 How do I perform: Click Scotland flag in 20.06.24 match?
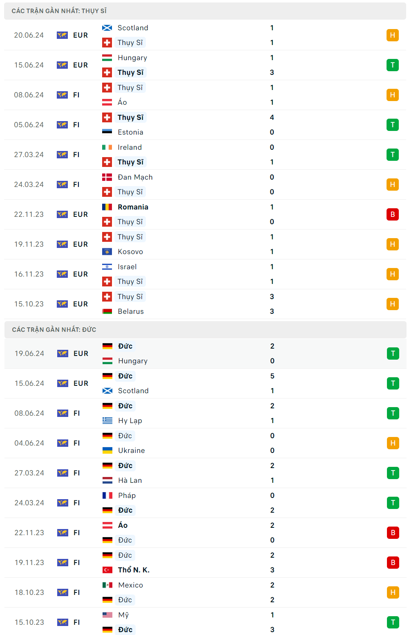[107, 28]
